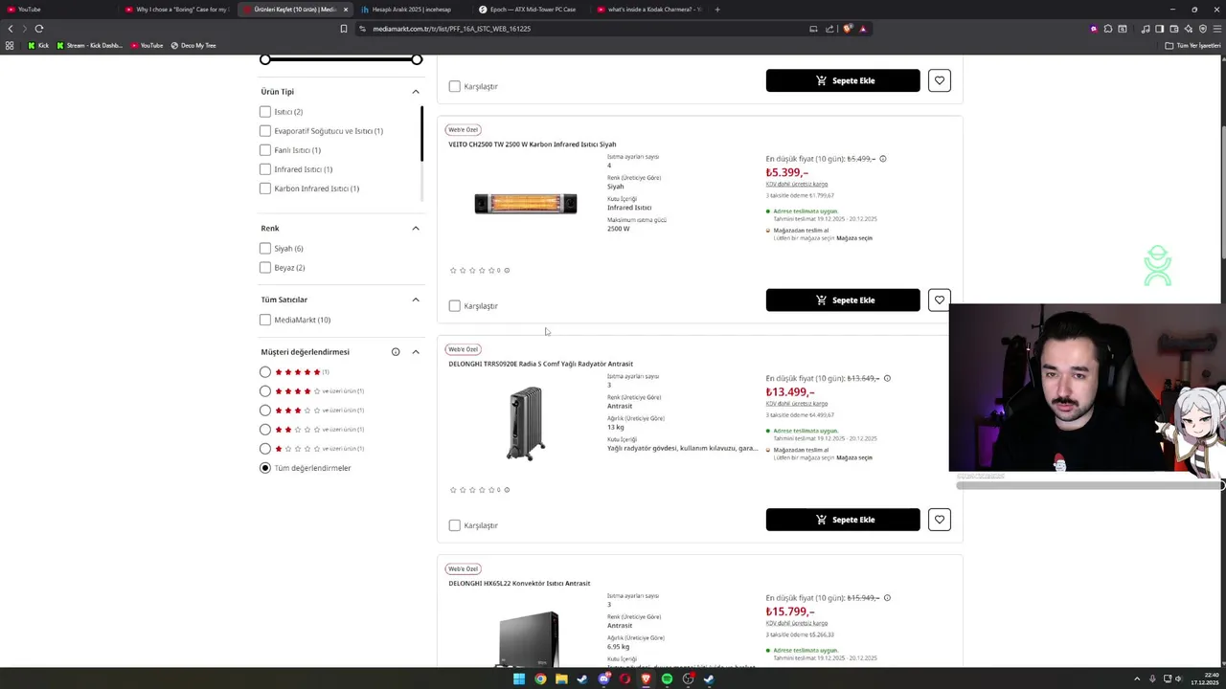Show hidden system tray icons chevron
The height and width of the screenshot is (689, 1226).
click(x=1137, y=679)
